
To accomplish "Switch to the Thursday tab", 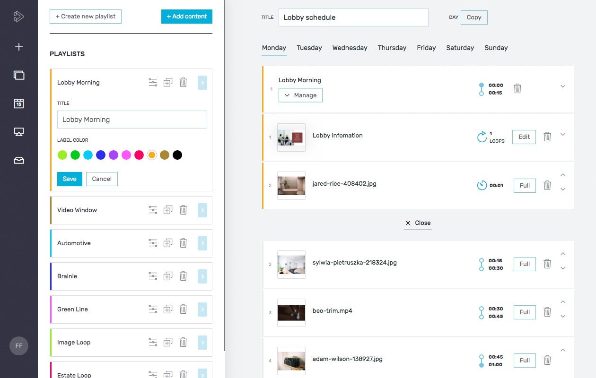I will (x=392, y=48).
